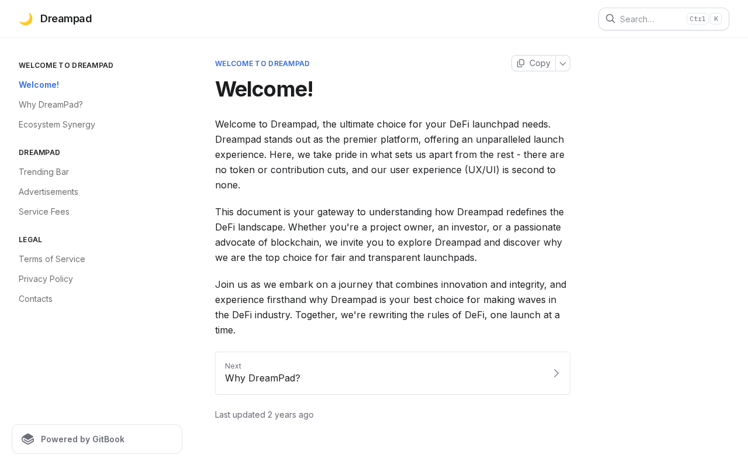Open the Advertisements page
The width and height of the screenshot is (748, 468).
(49, 192)
